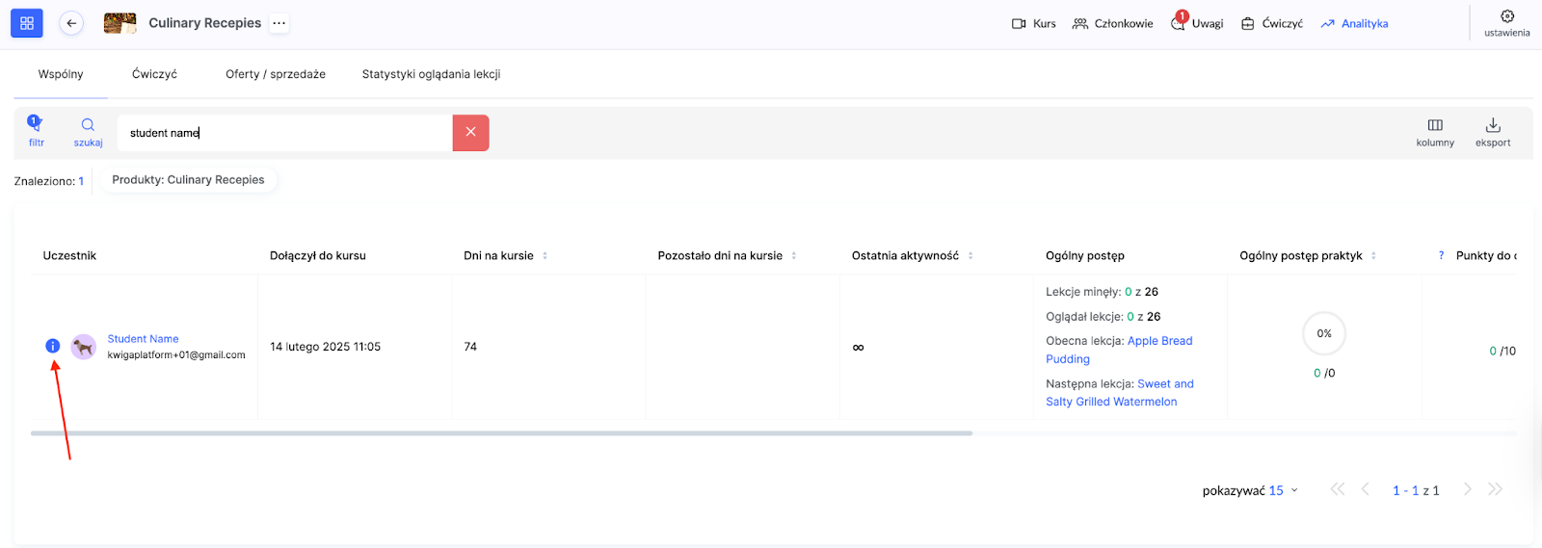Click the szukaj search icon
This screenshot has height=548, width=1542.
coord(88,131)
